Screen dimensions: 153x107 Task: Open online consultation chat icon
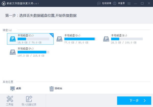point(99,3)
